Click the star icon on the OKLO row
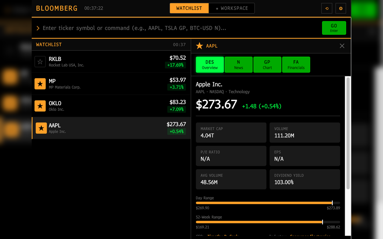Screen dimensions: 383x239 tap(40, 106)
